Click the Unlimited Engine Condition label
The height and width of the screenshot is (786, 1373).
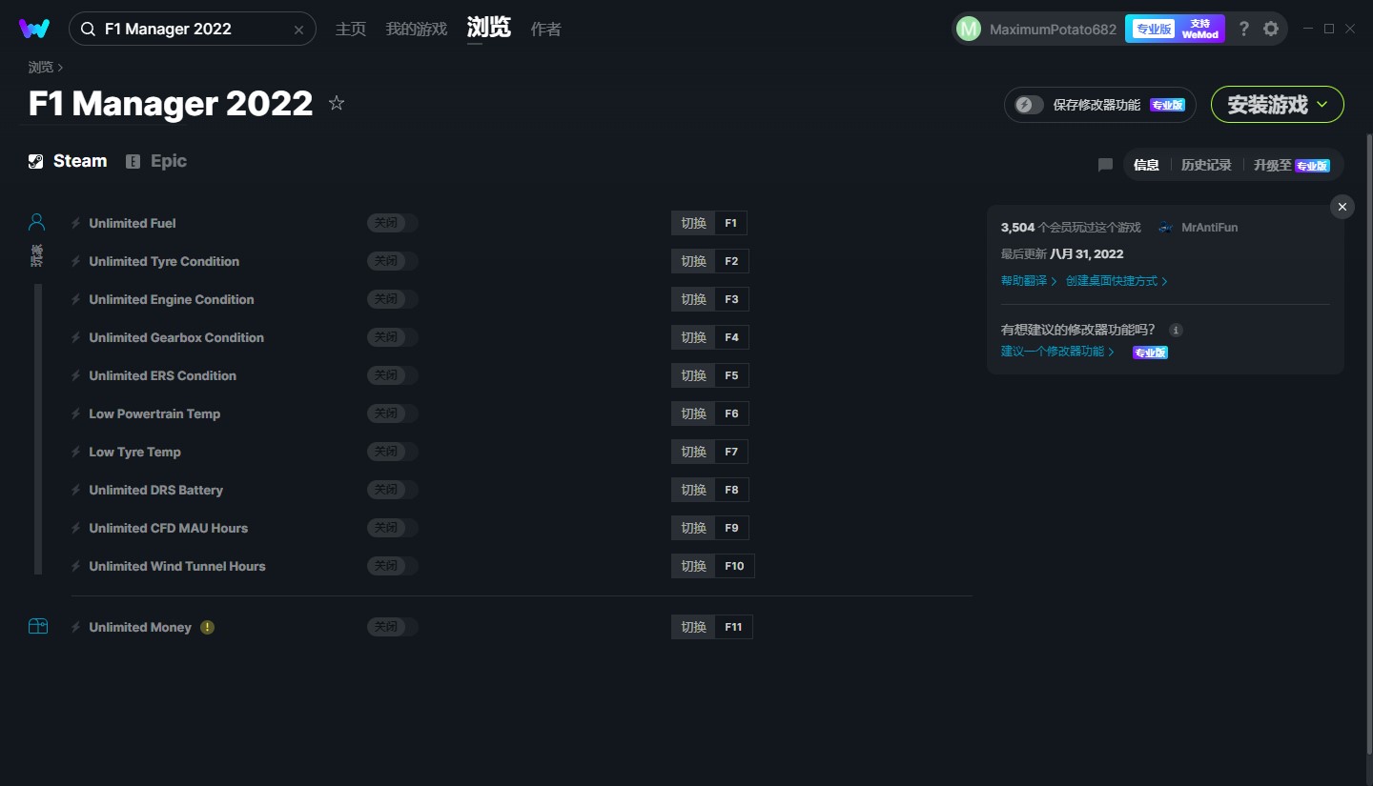[x=172, y=299]
